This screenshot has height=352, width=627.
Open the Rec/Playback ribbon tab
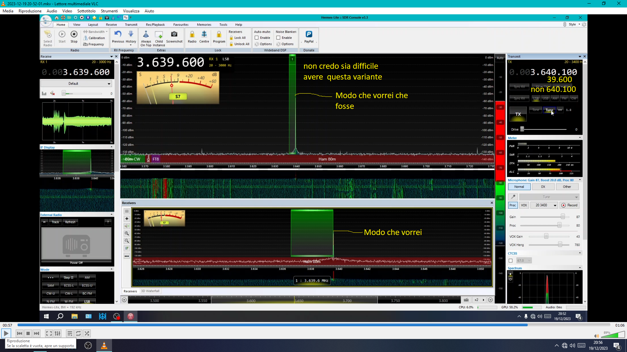pos(155,25)
